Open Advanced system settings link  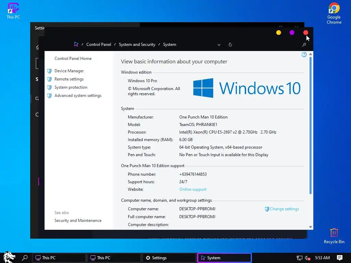[78, 96]
